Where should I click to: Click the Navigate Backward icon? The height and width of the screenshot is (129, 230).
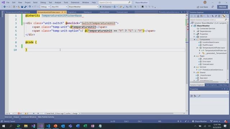click(5, 7)
